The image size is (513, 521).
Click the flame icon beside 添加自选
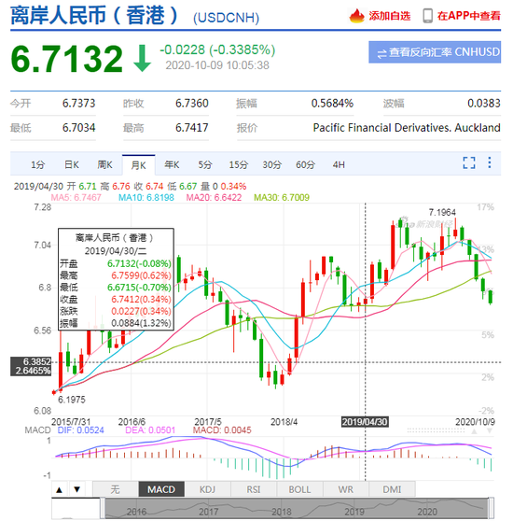click(357, 16)
